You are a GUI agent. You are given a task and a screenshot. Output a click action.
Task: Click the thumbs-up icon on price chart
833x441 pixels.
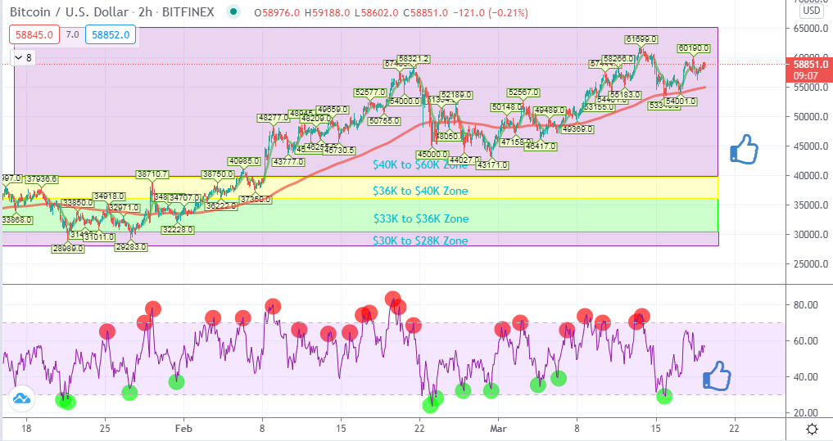(x=744, y=149)
